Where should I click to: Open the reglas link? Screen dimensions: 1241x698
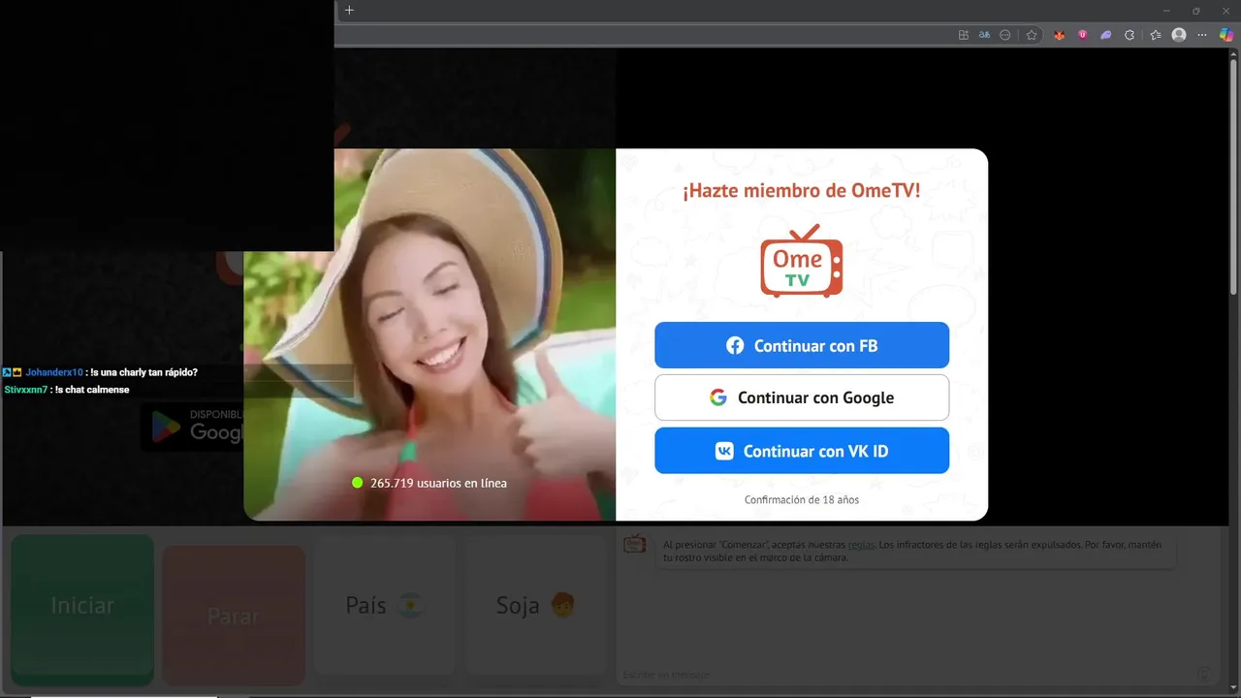click(861, 545)
